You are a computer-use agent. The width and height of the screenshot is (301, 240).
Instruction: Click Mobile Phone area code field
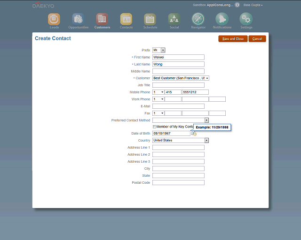point(173,92)
